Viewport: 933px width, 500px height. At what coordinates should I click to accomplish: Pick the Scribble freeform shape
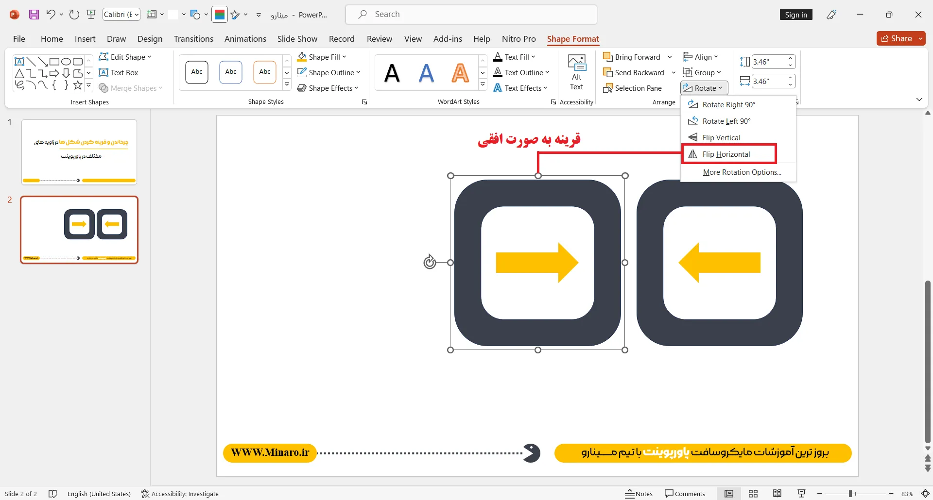click(x=19, y=85)
